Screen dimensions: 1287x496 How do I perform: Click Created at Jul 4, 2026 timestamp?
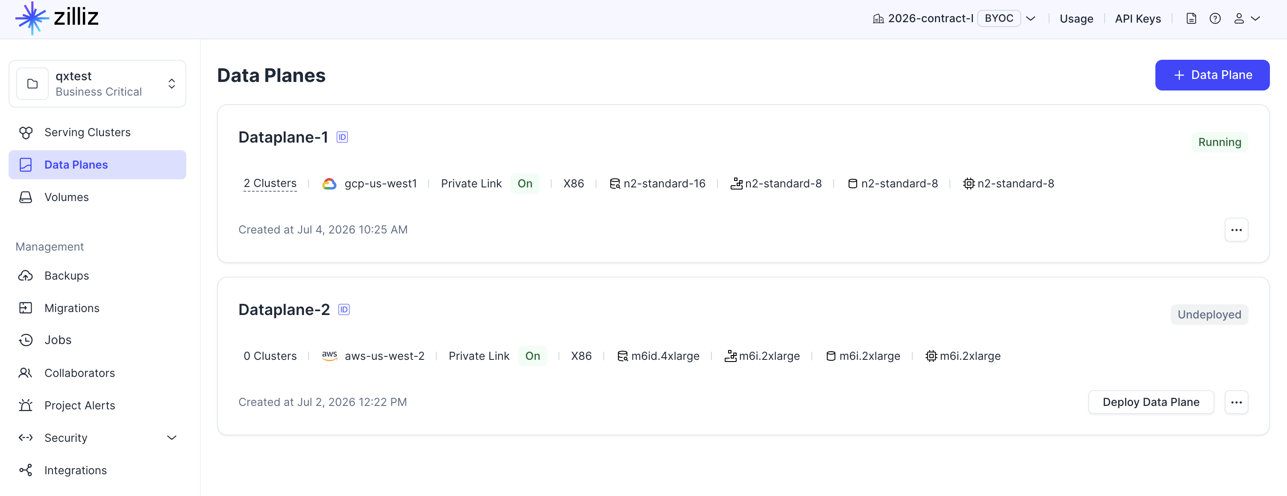323,230
